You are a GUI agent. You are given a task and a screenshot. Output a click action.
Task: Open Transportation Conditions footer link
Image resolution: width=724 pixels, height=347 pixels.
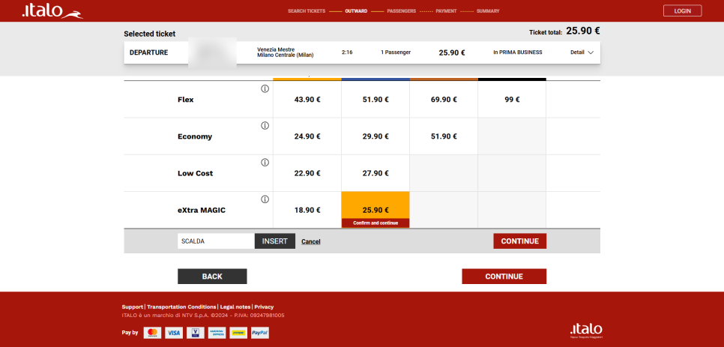coord(181,307)
